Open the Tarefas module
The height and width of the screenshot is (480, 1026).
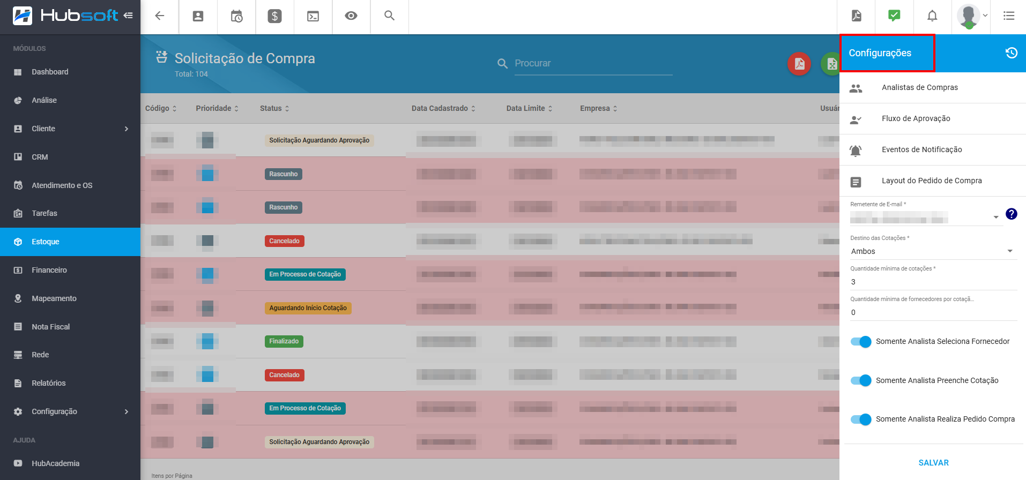70,213
